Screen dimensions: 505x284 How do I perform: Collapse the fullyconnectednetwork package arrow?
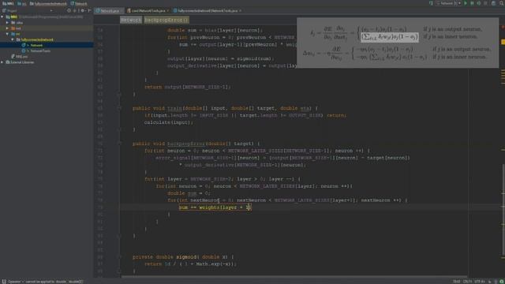click(x=13, y=39)
